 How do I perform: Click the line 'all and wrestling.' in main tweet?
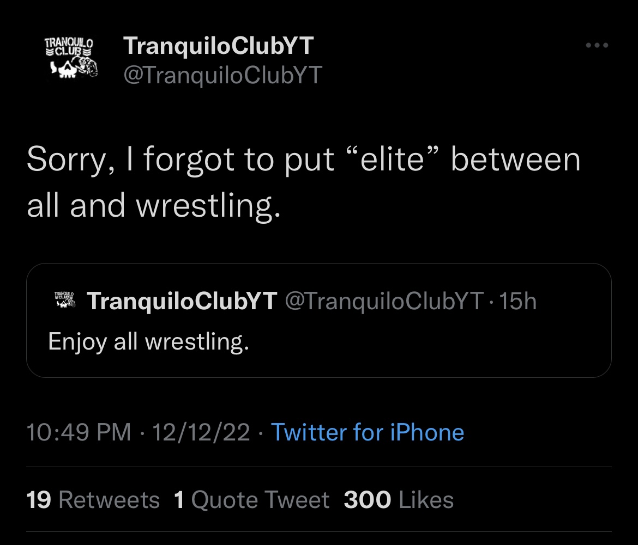coord(154,206)
